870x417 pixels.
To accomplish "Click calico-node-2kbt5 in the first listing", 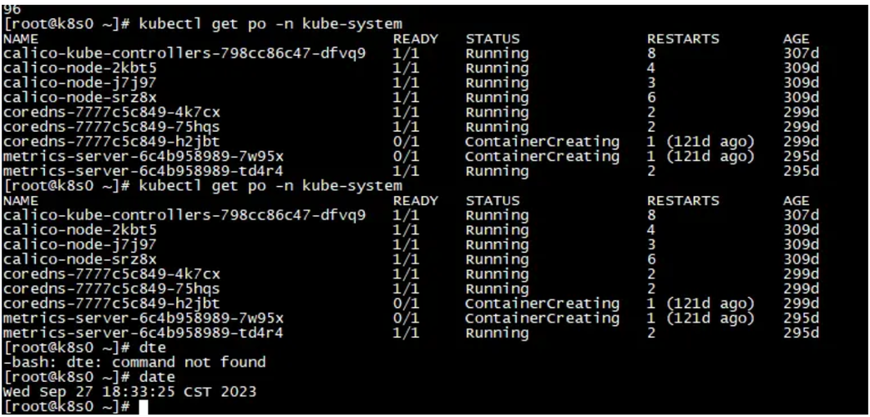I will [80, 68].
